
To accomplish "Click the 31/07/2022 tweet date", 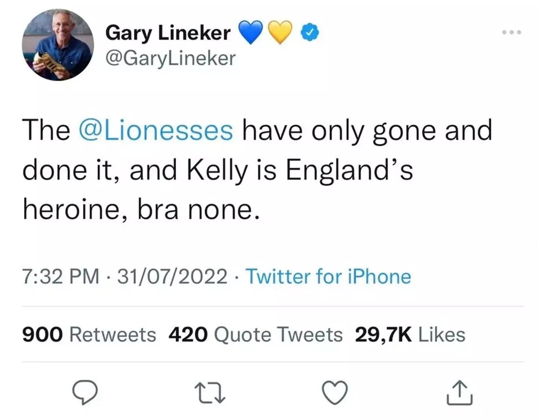I will 172,277.
